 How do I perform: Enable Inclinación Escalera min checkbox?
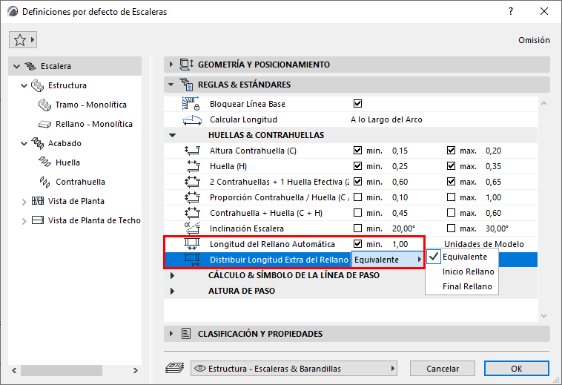point(357,228)
